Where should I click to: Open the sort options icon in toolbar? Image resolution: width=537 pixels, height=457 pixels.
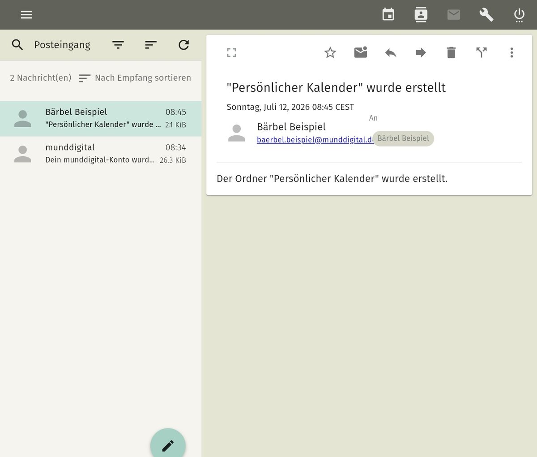(x=151, y=45)
